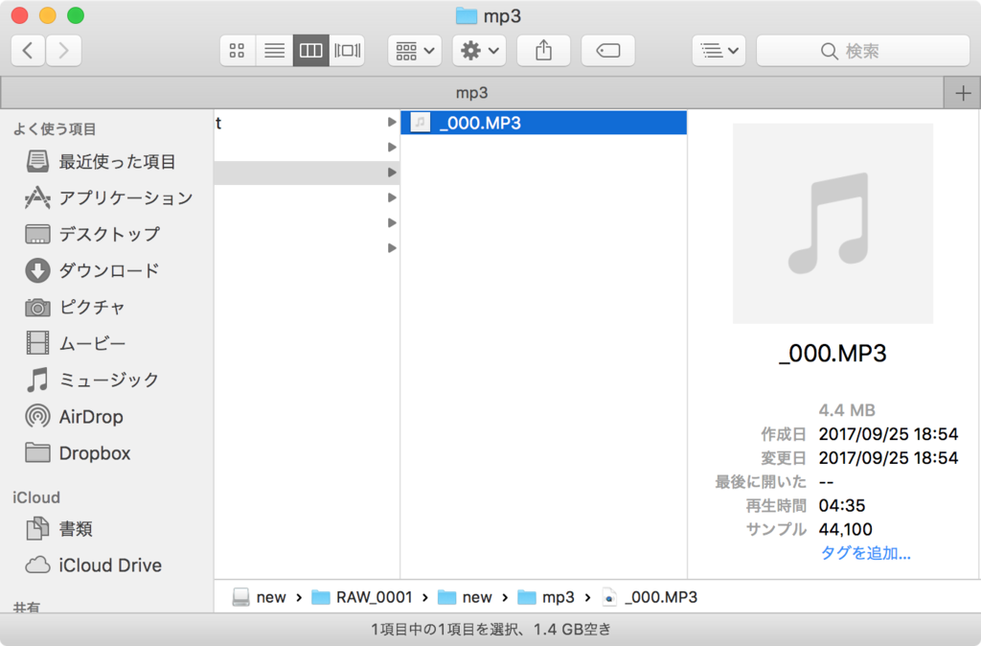This screenshot has width=981, height=646.
Task: Switch to icon view
Action: pos(238,50)
